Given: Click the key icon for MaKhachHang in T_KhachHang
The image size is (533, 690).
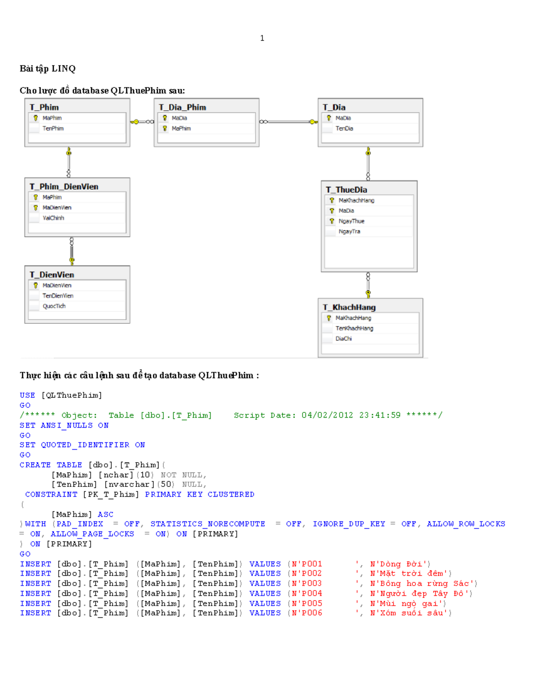Looking at the screenshot, I should [x=329, y=318].
